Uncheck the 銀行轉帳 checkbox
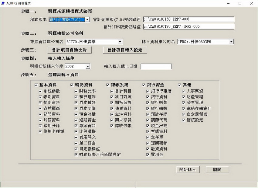The width and height of the screenshot is (258, 188). 148,109
